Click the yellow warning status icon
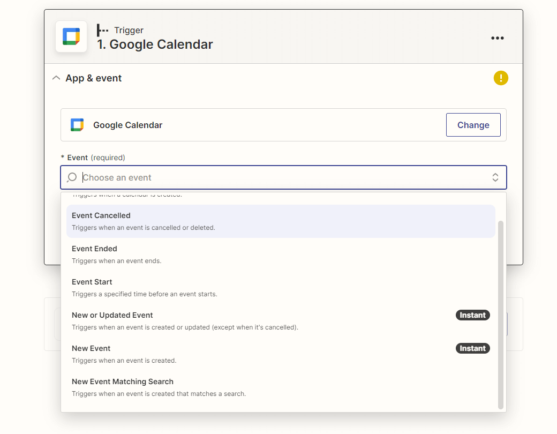 (501, 78)
